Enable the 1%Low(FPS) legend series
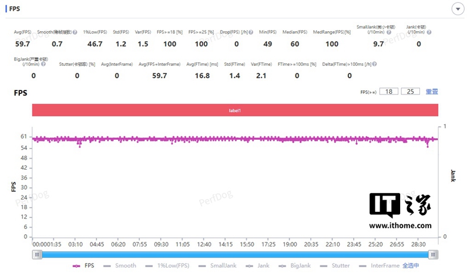Image resolution: width=470 pixels, height=273 pixels. 167,266
